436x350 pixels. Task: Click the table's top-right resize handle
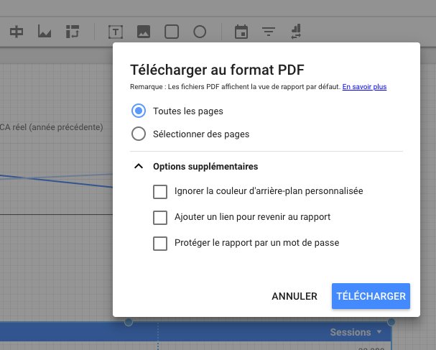tap(391, 322)
